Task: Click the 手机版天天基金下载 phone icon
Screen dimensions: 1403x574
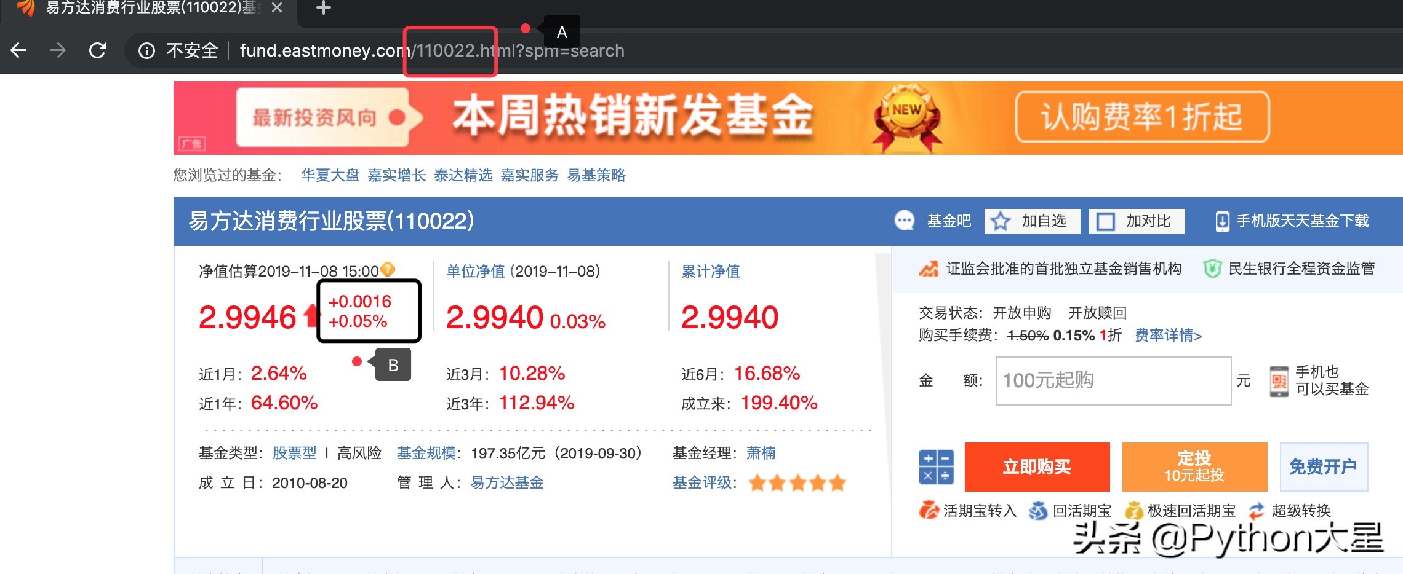Action: tap(1221, 221)
